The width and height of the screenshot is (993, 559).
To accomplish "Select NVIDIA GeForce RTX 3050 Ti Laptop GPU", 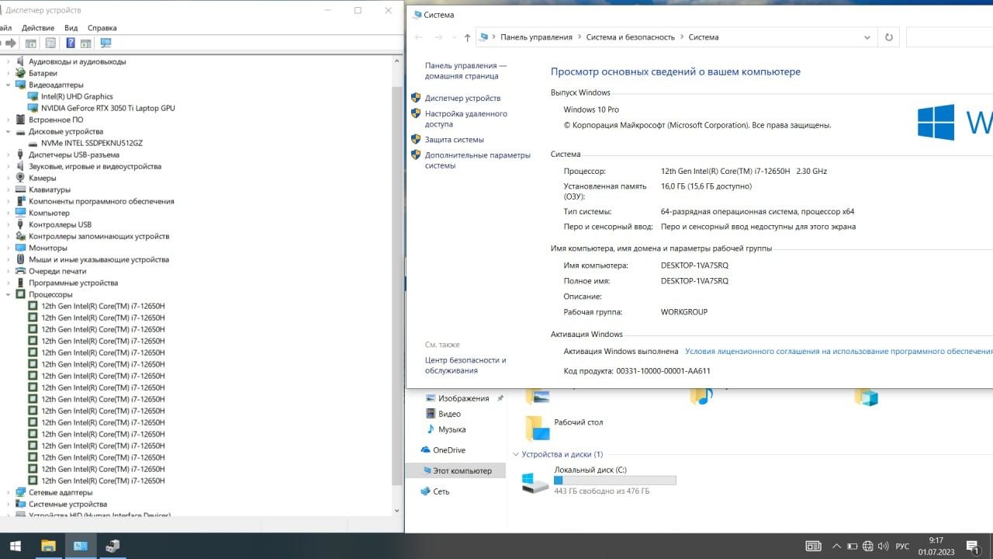I will tap(108, 108).
